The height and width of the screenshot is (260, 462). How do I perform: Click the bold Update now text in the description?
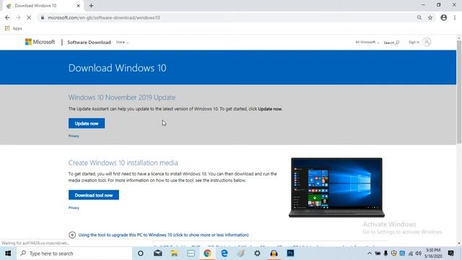pyautogui.click(x=270, y=109)
